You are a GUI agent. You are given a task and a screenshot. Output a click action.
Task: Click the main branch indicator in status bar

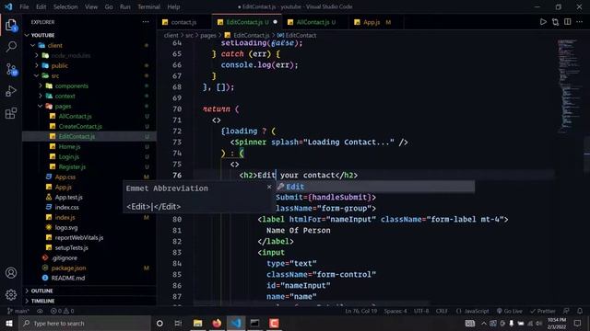(18, 311)
